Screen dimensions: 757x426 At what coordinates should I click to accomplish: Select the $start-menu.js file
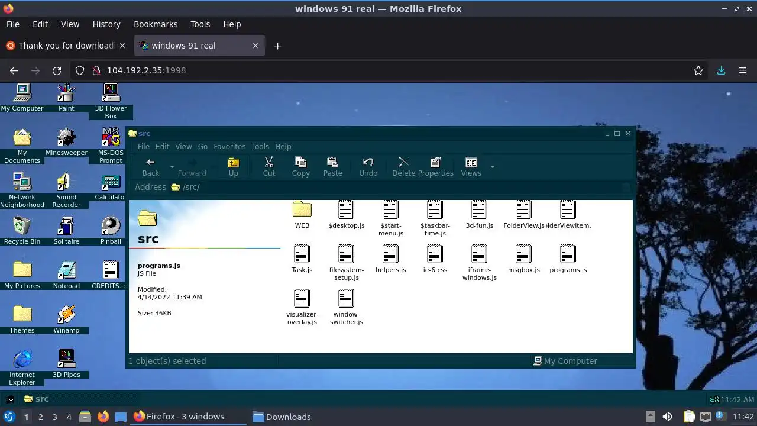click(x=391, y=218)
